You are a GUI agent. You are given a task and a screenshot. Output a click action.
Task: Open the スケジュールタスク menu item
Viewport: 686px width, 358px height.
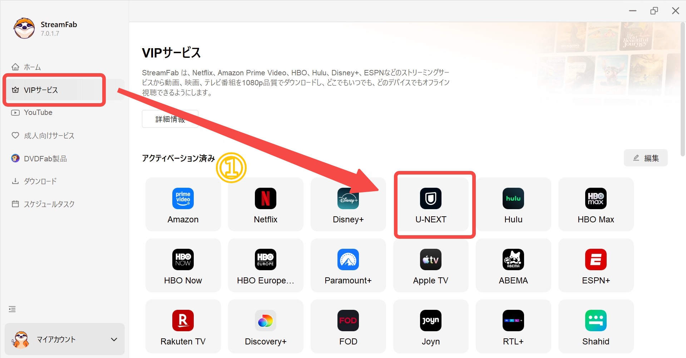[49, 204]
